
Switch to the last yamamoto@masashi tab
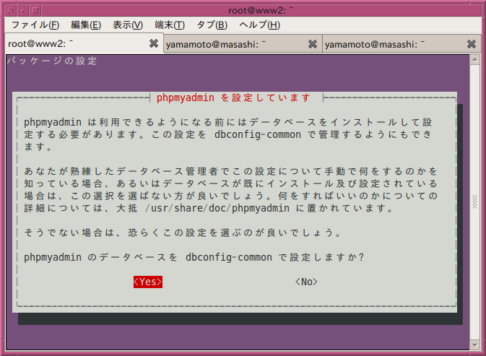(x=402, y=44)
